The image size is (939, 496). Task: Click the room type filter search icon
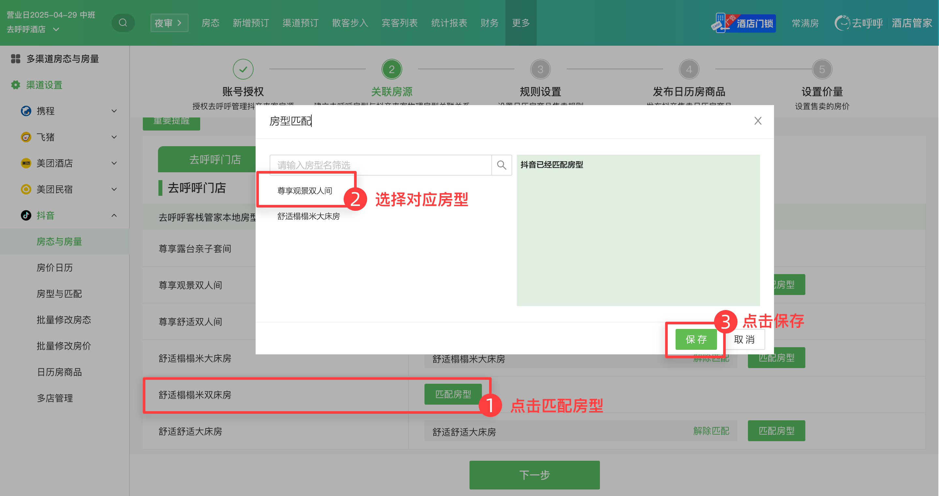click(501, 165)
